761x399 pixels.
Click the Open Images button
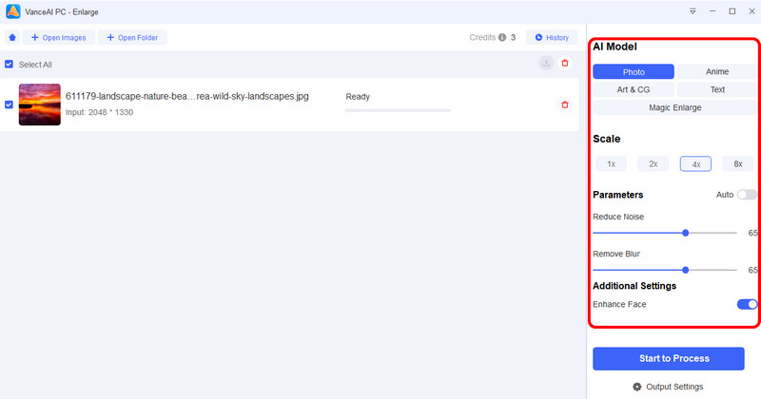point(58,38)
